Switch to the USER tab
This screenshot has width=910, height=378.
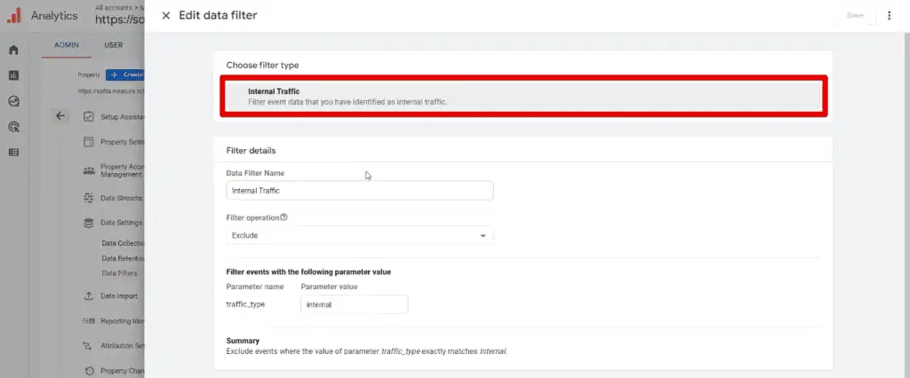pos(114,45)
